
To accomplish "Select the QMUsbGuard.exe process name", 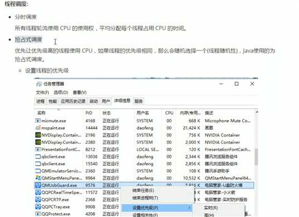I will 59,185.
